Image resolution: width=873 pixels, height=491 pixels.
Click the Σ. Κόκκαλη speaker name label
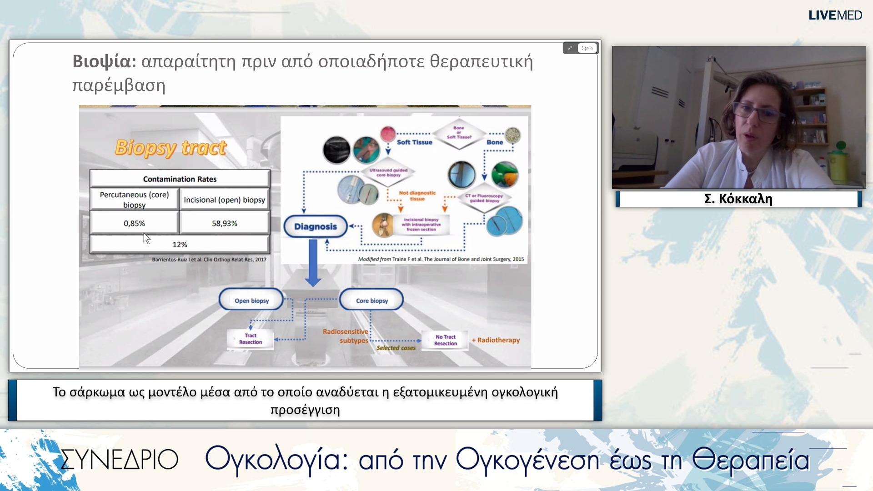[738, 199]
